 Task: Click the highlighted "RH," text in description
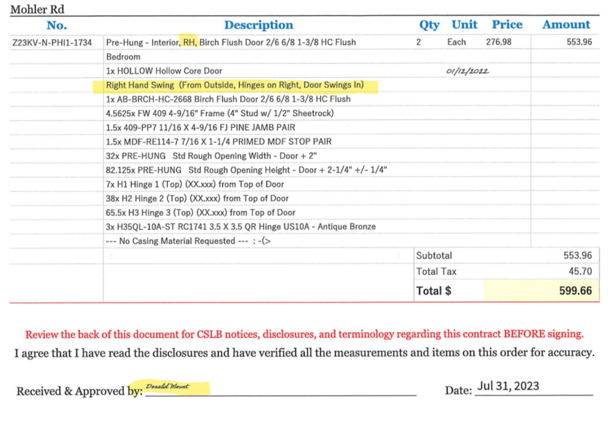(x=190, y=42)
